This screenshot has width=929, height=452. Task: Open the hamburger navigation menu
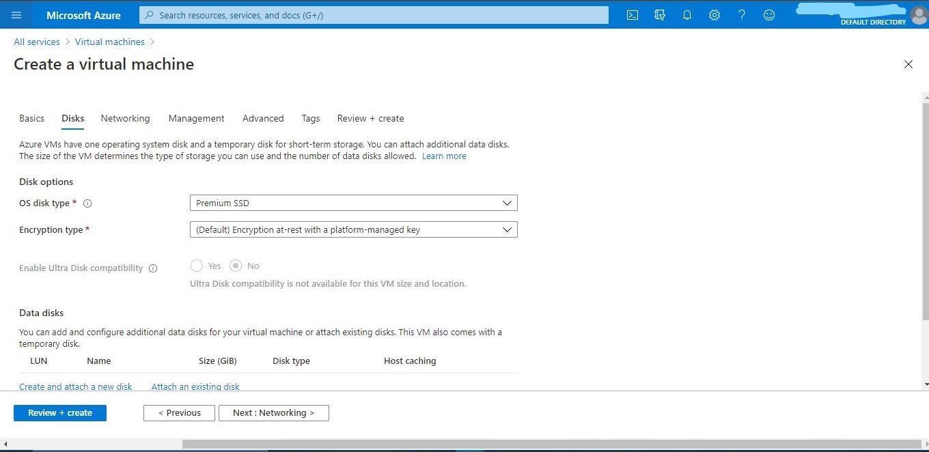pyautogui.click(x=16, y=14)
